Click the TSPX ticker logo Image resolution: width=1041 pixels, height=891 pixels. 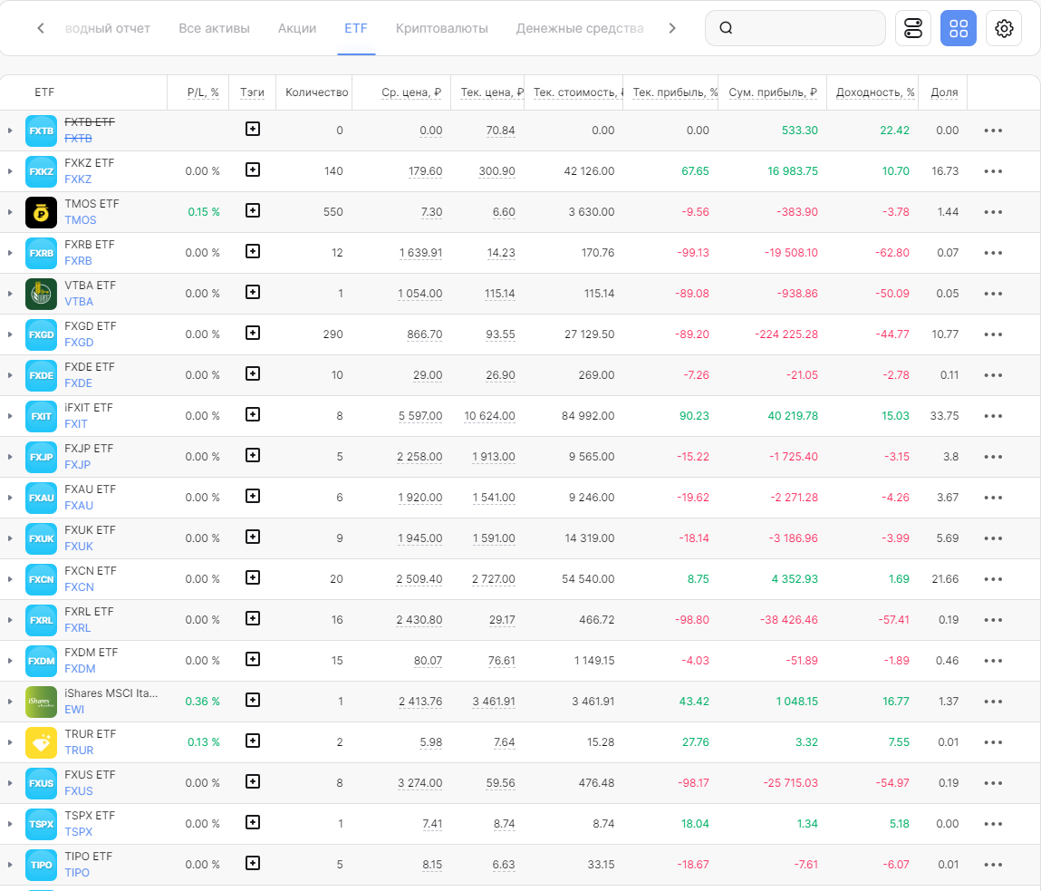click(41, 824)
